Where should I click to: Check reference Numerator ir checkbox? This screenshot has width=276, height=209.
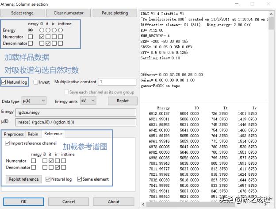click(57, 161)
